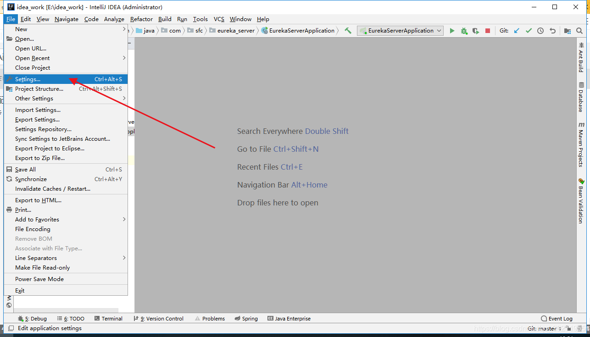Open the Refactor menu
590x337 pixels.
click(141, 19)
